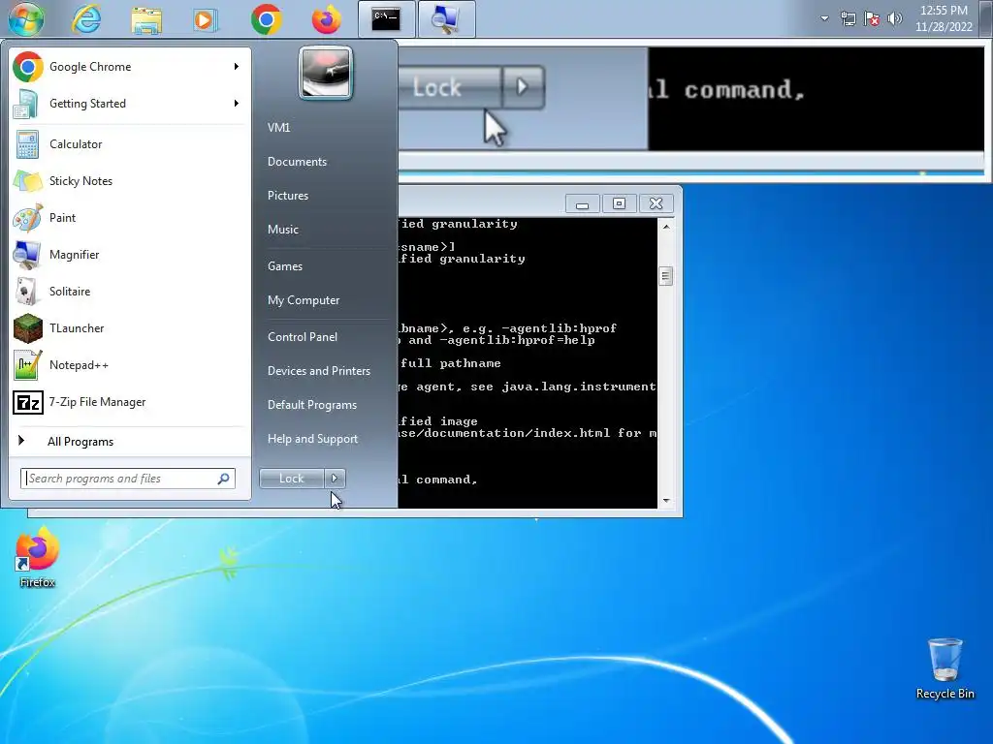Launch Calculator from Start menu

click(x=130, y=144)
